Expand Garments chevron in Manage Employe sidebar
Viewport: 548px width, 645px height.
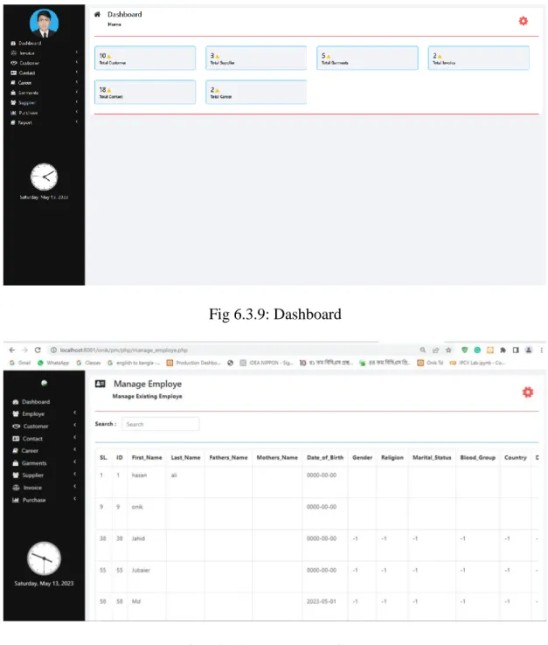[x=75, y=461]
